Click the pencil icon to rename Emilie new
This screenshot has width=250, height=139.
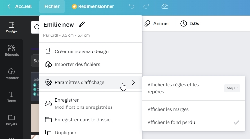(82, 24)
